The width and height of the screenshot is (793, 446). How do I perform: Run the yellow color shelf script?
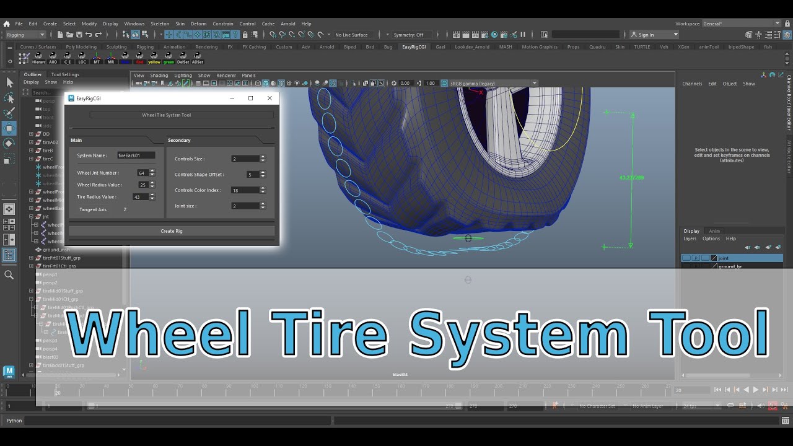coord(154,58)
